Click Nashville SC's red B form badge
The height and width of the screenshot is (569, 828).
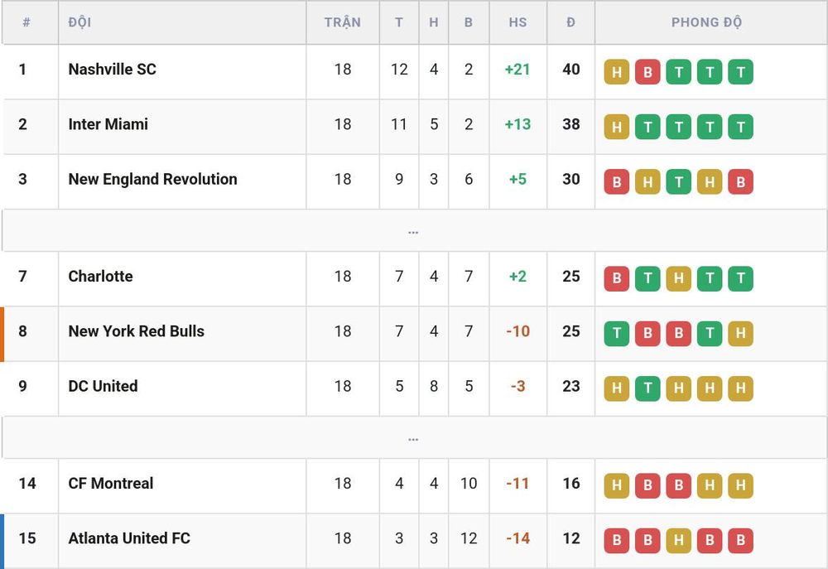[x=647, y=72]
